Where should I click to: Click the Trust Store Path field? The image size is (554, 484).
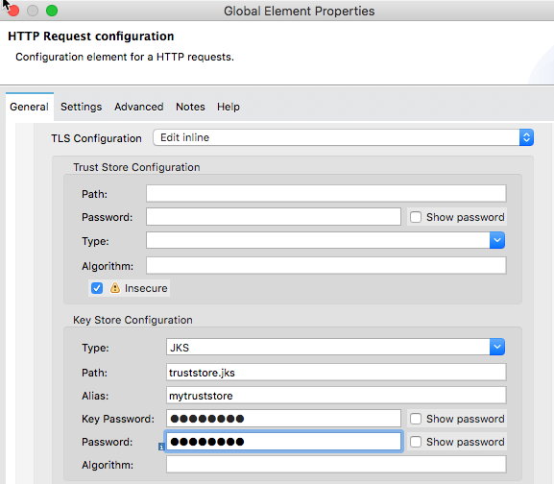click(326, 193)
